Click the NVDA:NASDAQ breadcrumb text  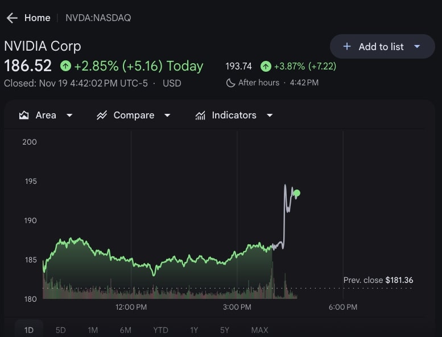point(98,18)
